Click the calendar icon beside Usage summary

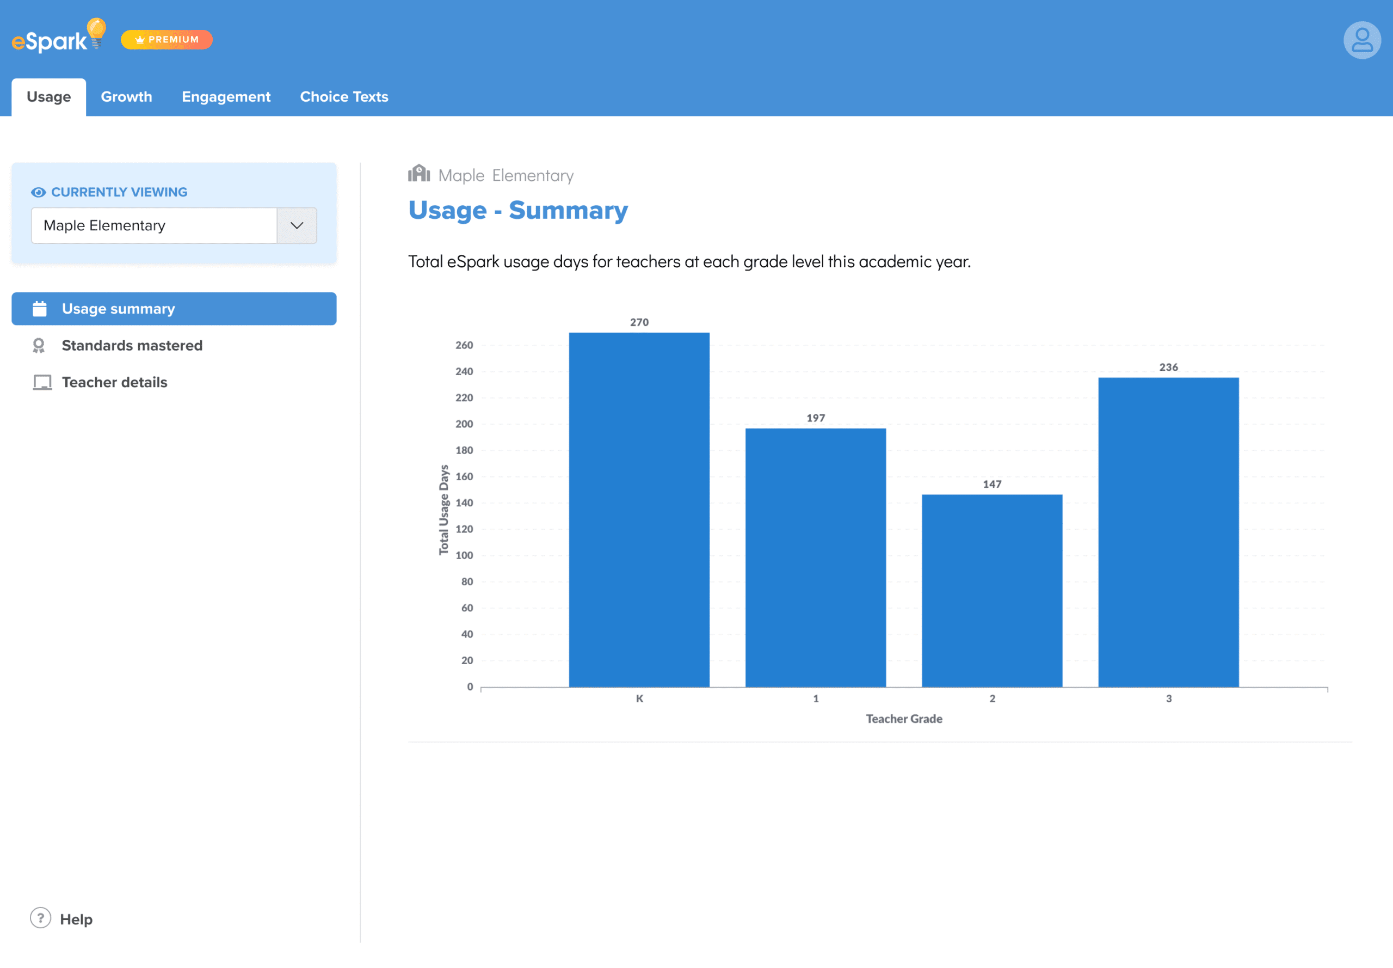(39, 309)
